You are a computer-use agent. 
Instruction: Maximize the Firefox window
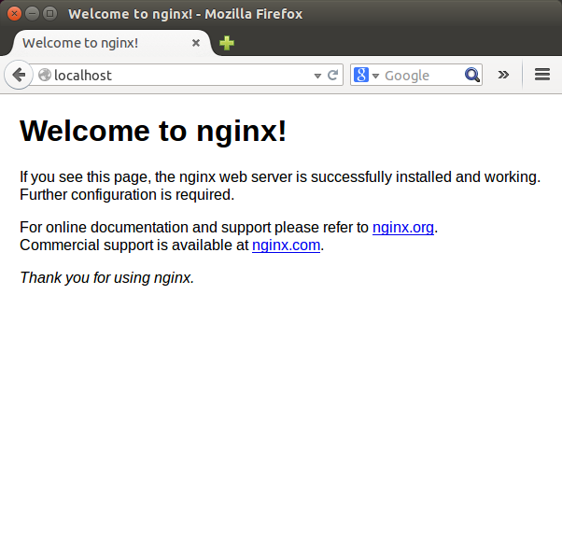coord(49,14)
